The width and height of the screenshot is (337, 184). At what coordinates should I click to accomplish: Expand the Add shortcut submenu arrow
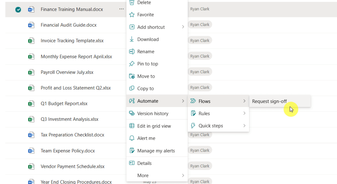click(183, 27)
